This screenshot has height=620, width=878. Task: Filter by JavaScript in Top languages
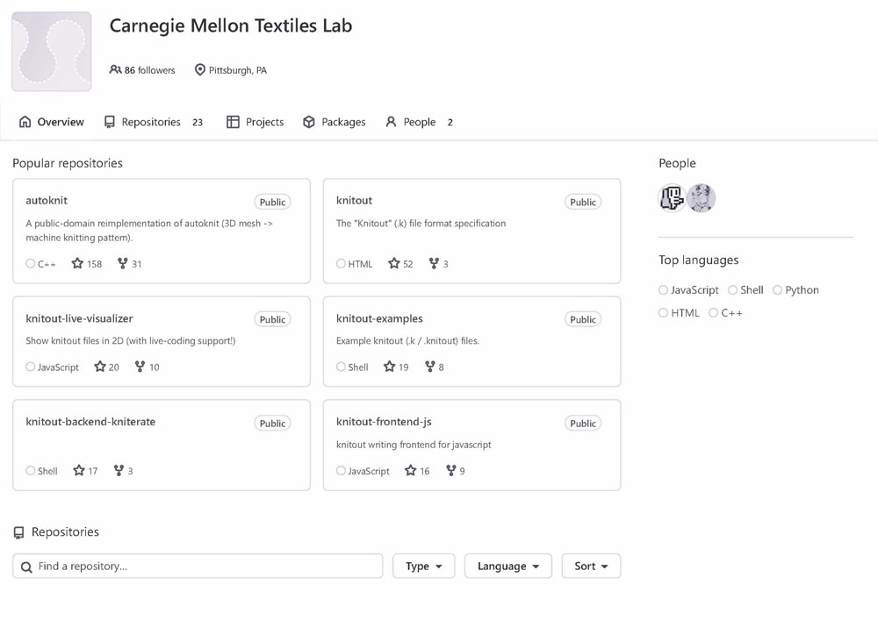(688, 289)
